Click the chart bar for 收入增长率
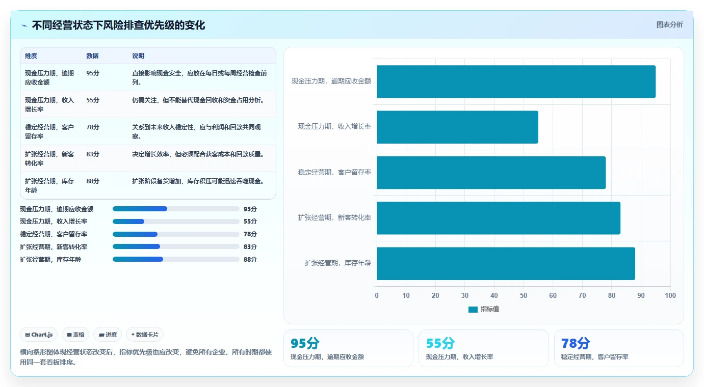The width and height of the screenshot is (704, 387). tap(457, 127)
